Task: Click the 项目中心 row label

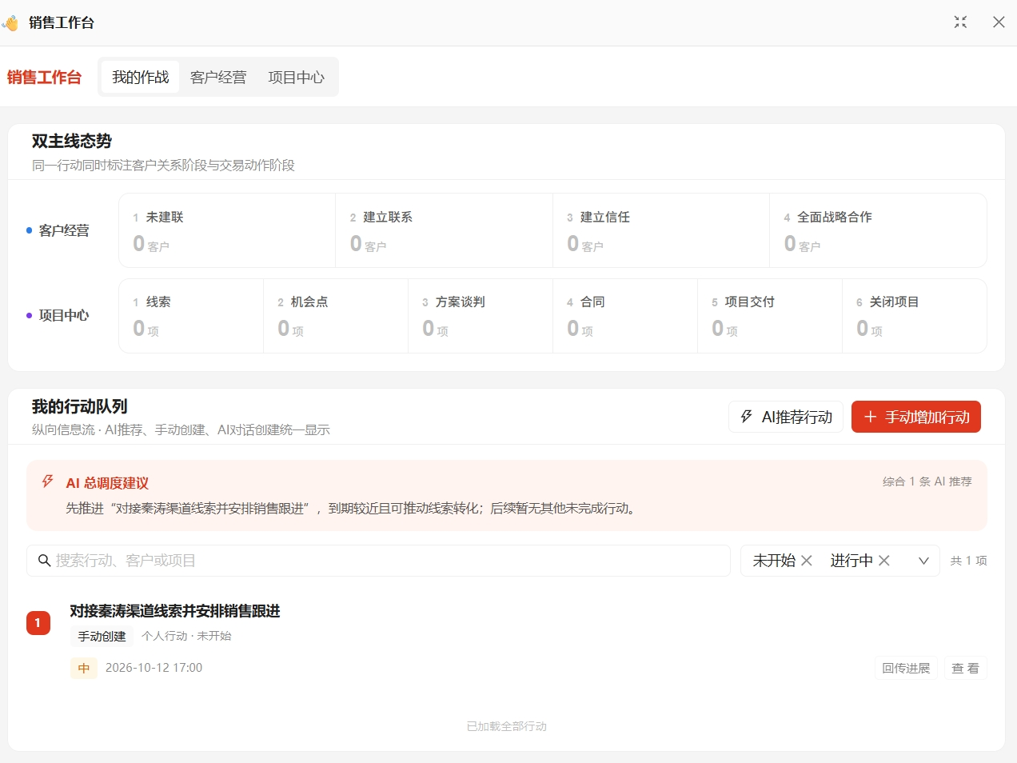Action: click(64, 315)
